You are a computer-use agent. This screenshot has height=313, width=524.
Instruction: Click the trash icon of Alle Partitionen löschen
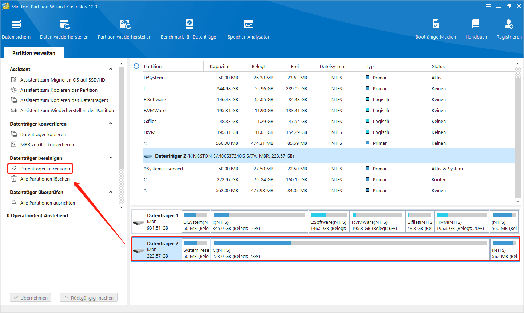click(x=14, y=179)
